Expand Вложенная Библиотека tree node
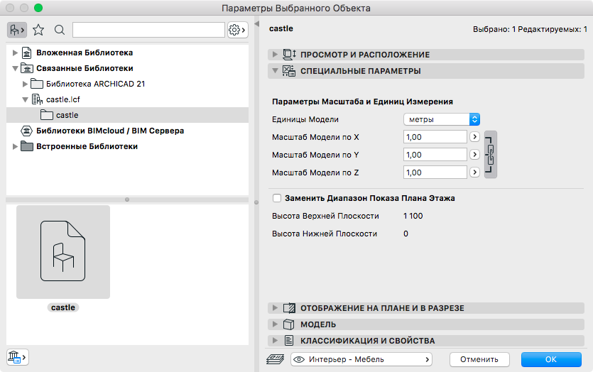 15,53
